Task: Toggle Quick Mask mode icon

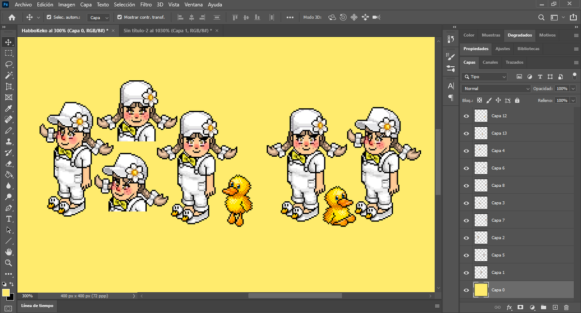Action: [9, 308]
